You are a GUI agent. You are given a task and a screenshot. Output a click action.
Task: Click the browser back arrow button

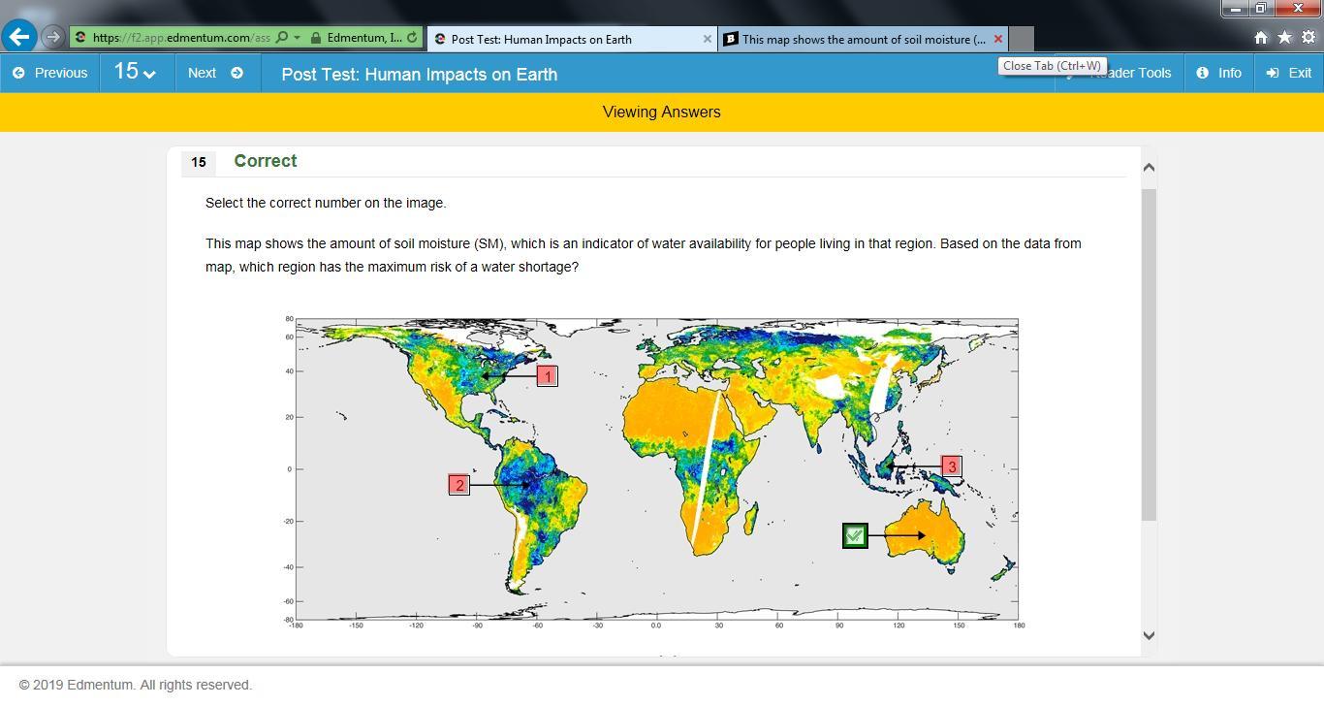coord(19,38)
